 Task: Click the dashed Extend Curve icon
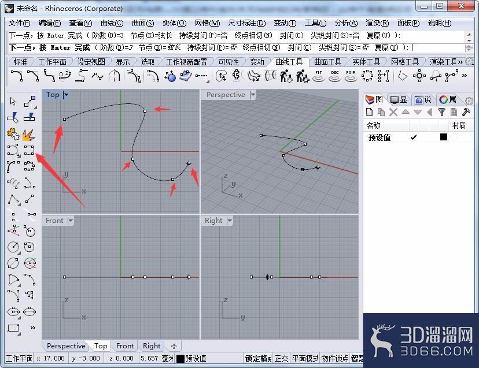[x=202, y=76]
